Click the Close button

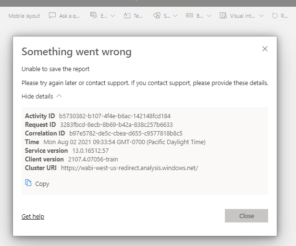click(x=247, y=216)
